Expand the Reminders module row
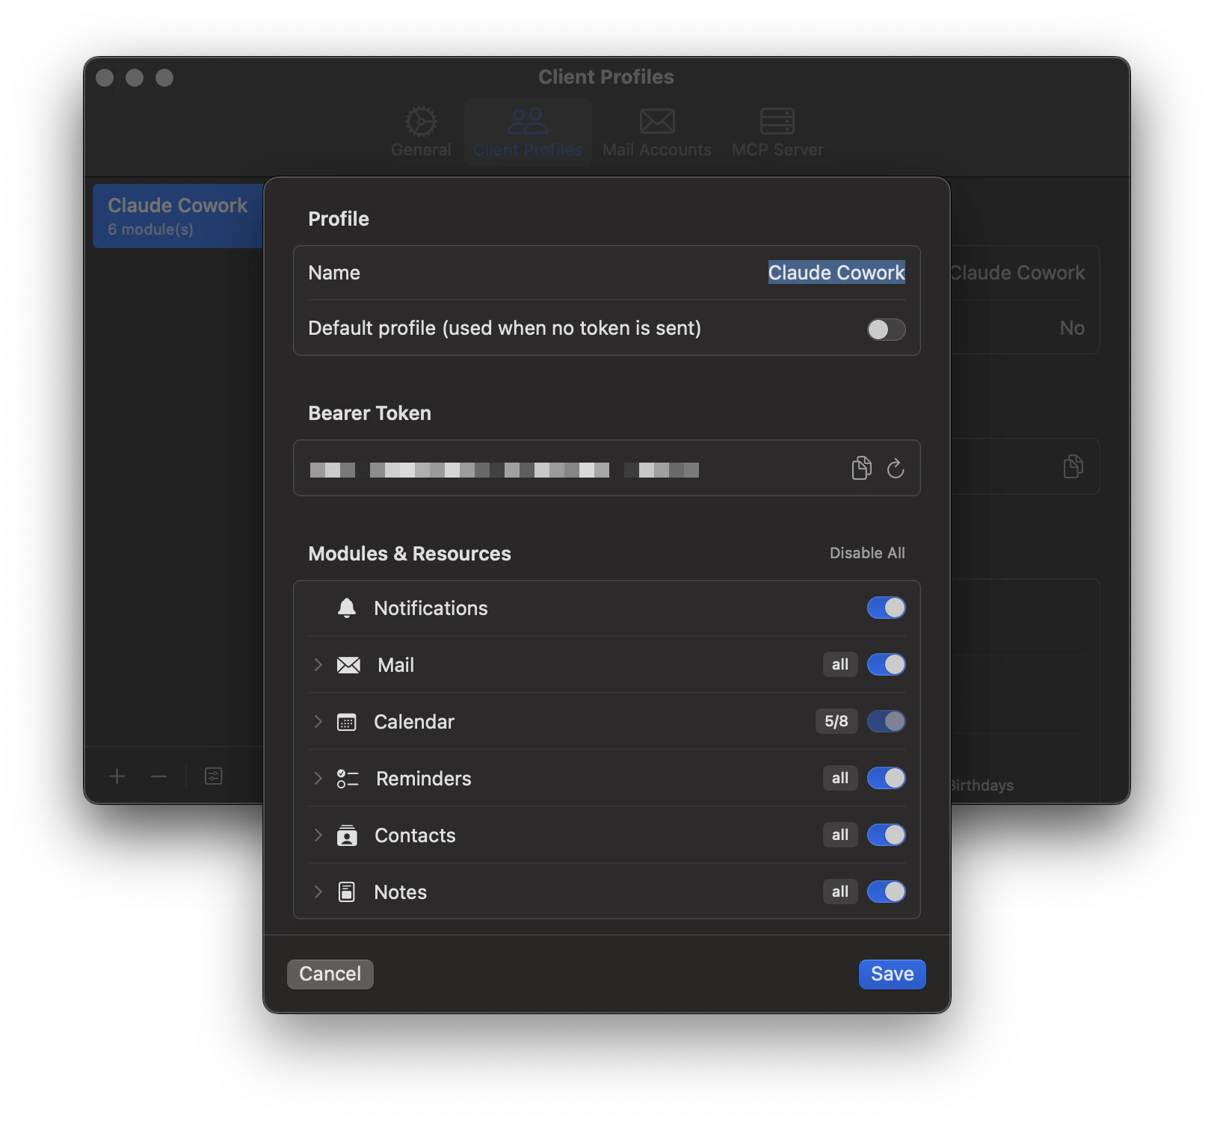The image size is (1214, 1124). coord(318,778)
